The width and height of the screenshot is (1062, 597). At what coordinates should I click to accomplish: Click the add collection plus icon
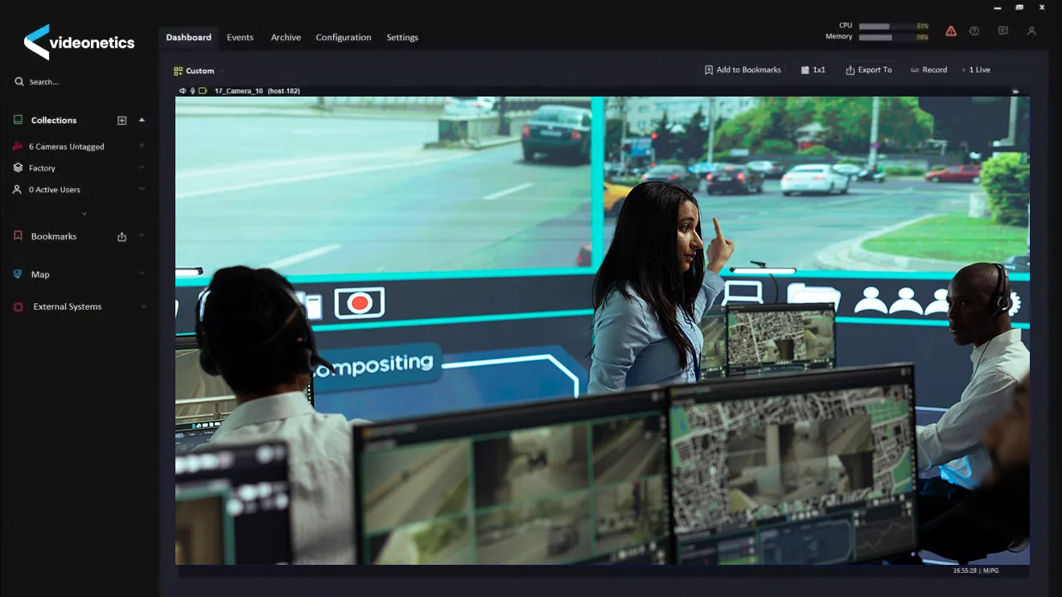point(122,121)
